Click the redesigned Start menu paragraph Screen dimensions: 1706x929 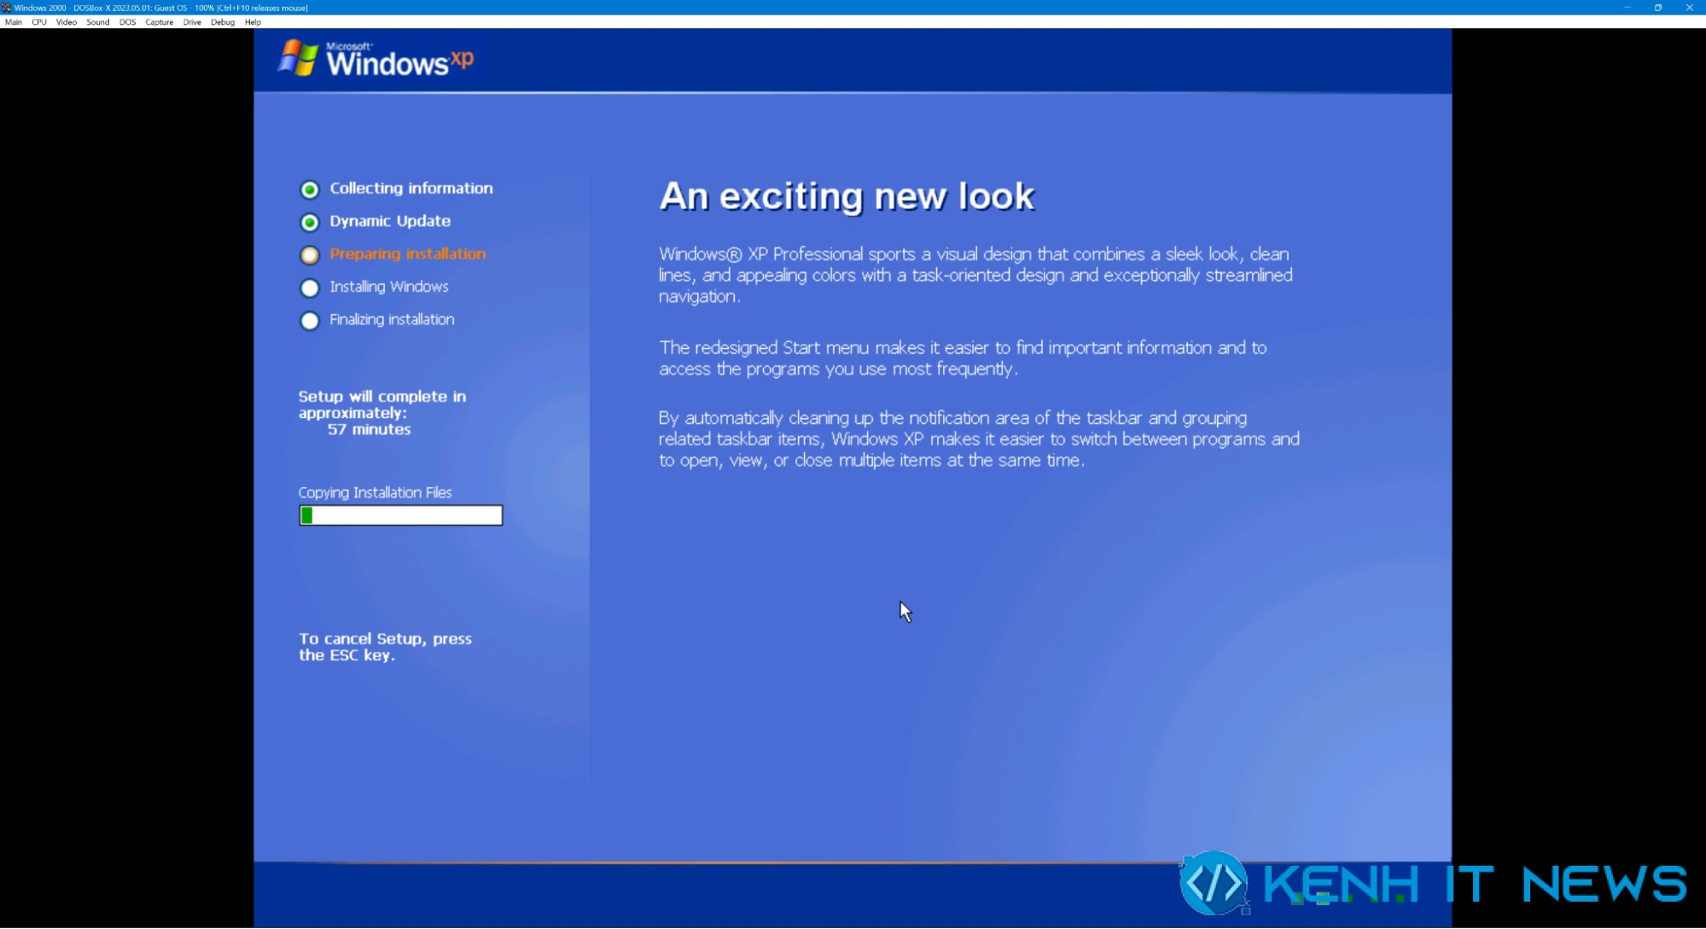pos(963,358)
